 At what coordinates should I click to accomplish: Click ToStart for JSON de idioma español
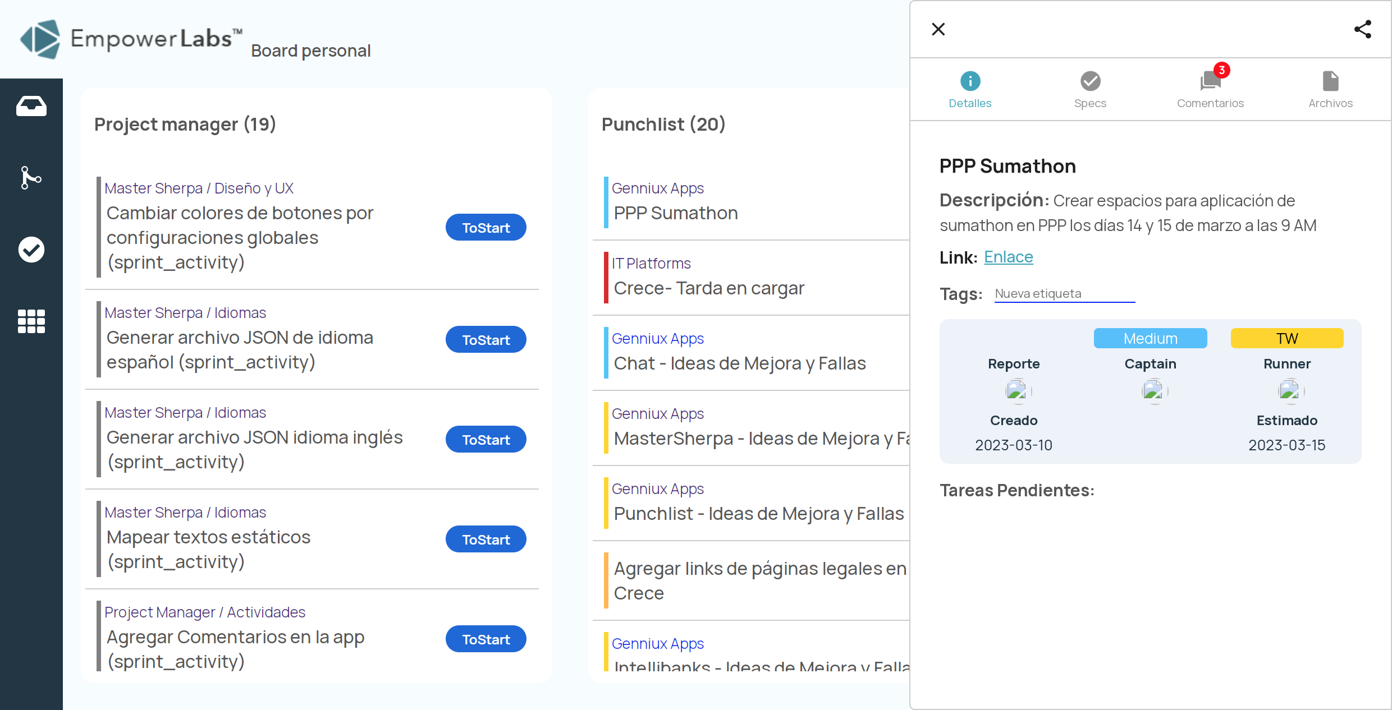(486, 340)
